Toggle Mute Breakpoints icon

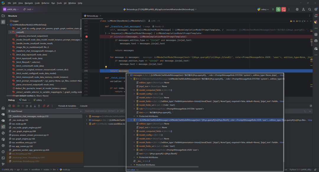48,106
